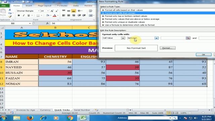Screen dimensions: 215x121
Task: Click the zoom slider in status bar
Action: (x=203, y=113)
